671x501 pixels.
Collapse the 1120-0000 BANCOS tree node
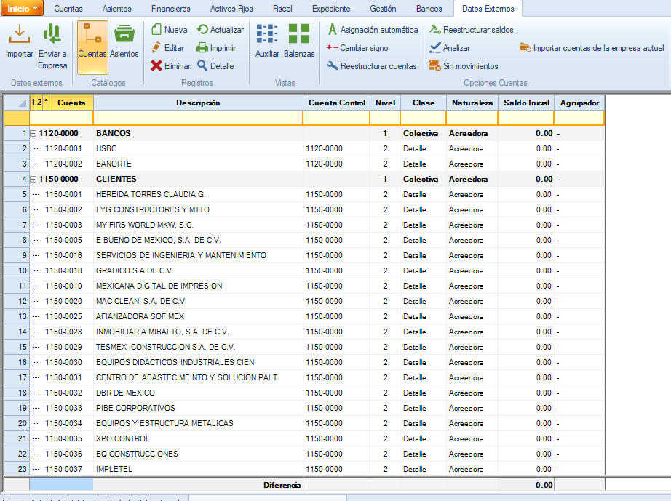[33, 134]
